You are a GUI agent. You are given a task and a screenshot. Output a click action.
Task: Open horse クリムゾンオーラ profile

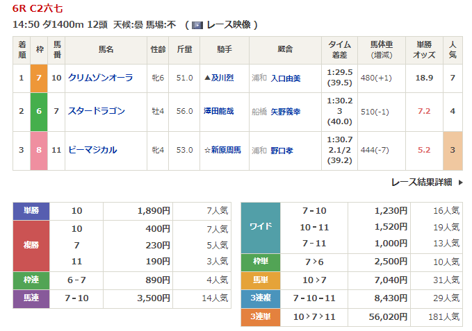[x=100, y=78]
